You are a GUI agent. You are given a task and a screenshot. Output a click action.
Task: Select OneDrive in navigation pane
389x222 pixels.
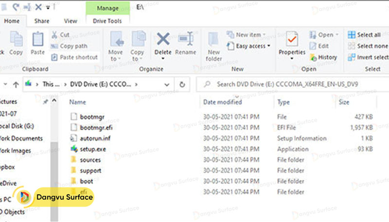coord(8,183)
